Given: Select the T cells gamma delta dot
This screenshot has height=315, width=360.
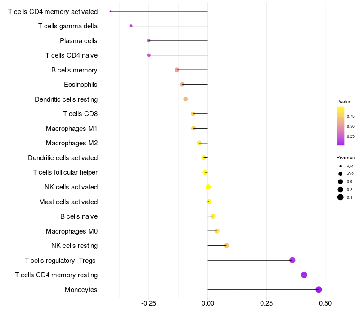Looking at the screenshot, I should click(131, 26).
